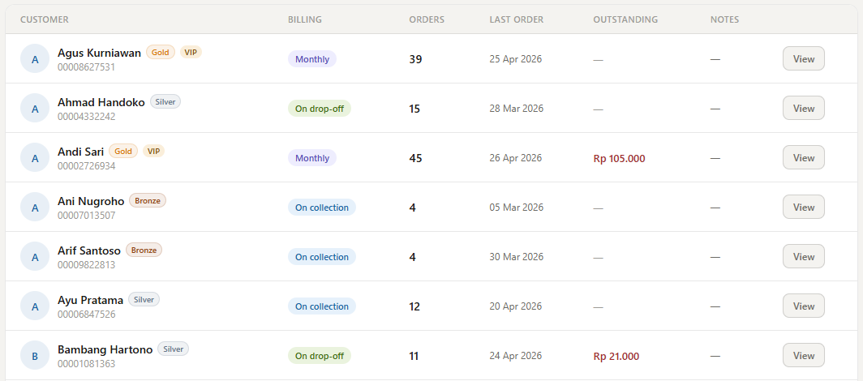Viewport: 863px width, 381px height.
Task: Click Monthly billing pill for Agus Kurniawan
Action: [x=312, y=59]
